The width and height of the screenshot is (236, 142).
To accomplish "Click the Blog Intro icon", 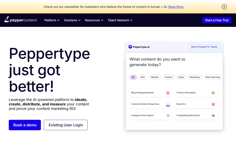I will pos(213,104).
